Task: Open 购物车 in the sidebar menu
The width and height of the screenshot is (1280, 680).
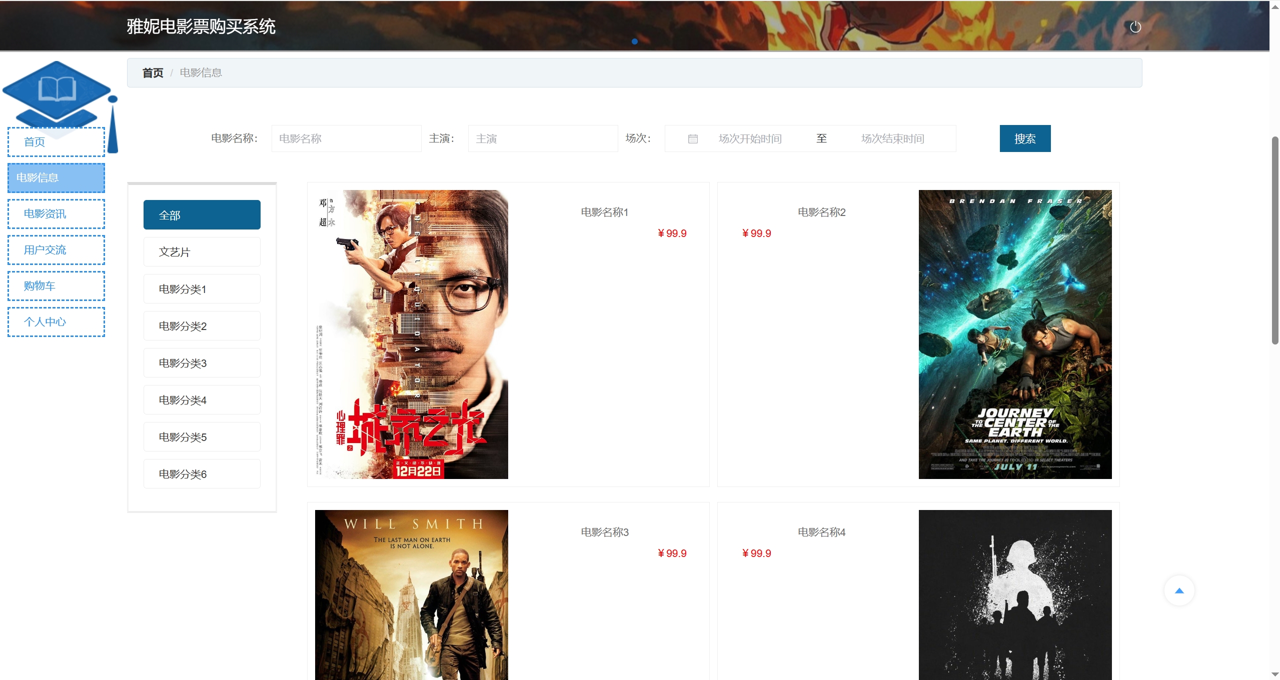Action: pos(56,286)
